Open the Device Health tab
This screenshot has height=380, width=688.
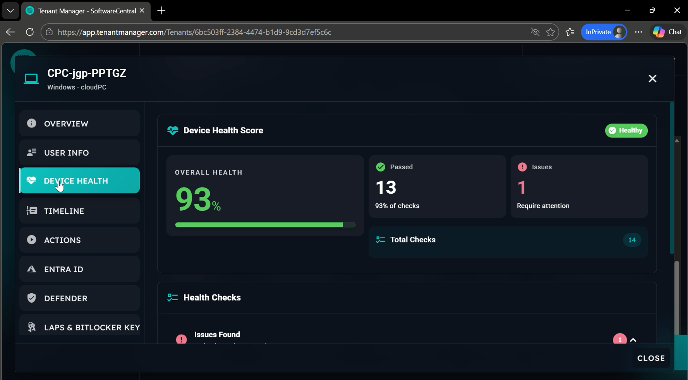[x=80, y=181]
